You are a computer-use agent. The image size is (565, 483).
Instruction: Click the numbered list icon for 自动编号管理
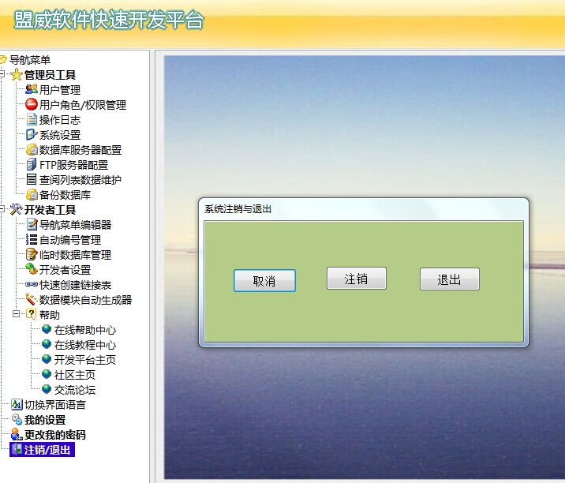32,240
